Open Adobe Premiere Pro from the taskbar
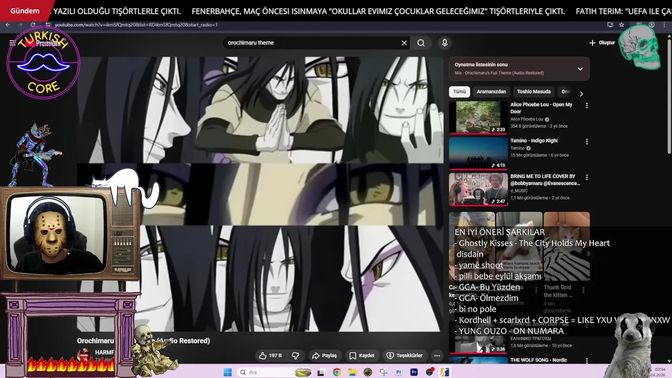 (414, 372)
